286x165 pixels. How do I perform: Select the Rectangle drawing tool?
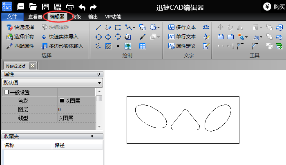[118, 27]
